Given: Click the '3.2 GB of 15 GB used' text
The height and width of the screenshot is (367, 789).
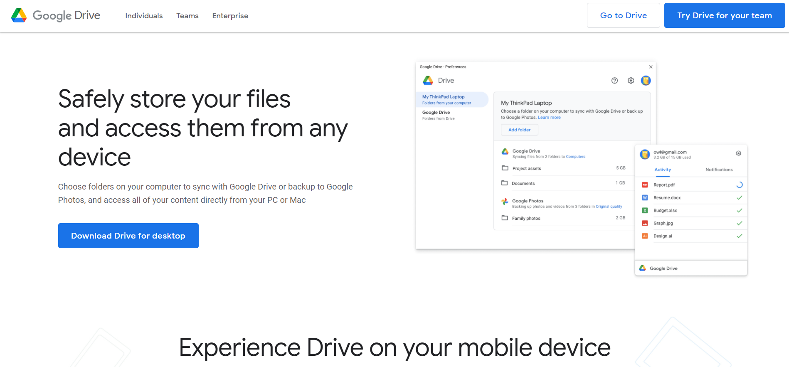Looking at the screenshot, I should [672, 158].
